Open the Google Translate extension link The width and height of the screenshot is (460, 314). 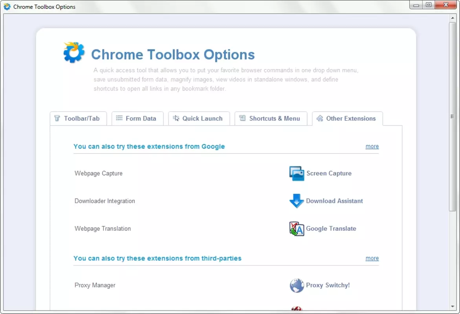[x=331, y=228]
